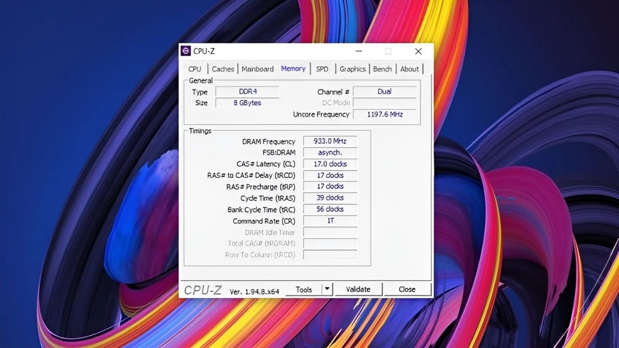Click the DRAM Frequency label

point(269,141)
